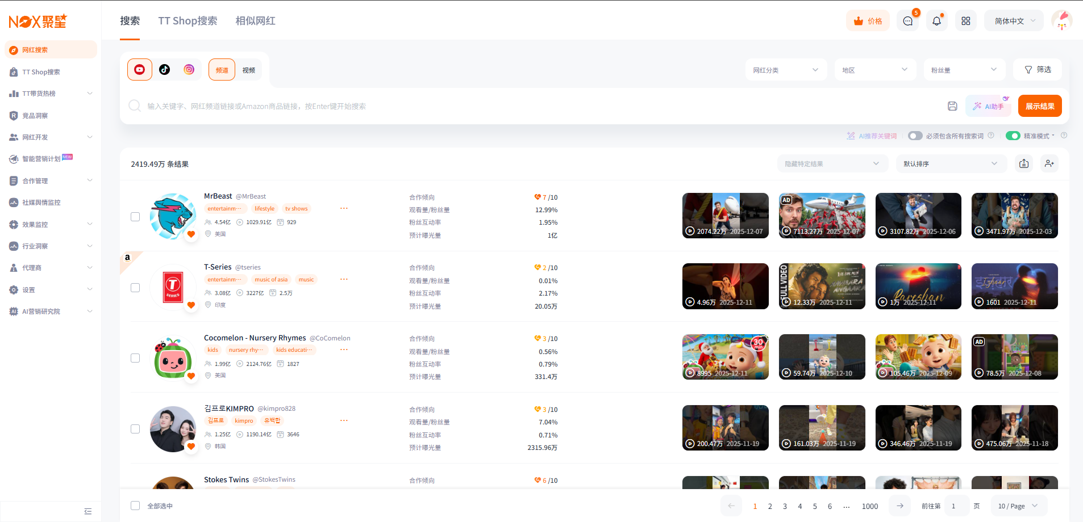Toggle 必须包含所有搜索词 switch
This screenshot has height=522, width=1083.
click(915, 136)
